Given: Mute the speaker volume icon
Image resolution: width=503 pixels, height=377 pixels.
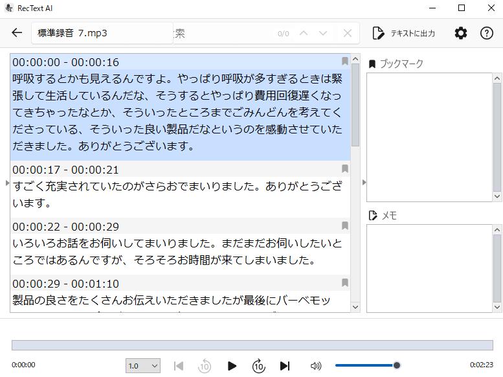Looking at the screenshot, I should click(x=316, y=366).
